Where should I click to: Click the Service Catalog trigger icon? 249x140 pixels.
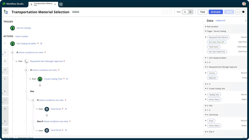click(12, 28)
